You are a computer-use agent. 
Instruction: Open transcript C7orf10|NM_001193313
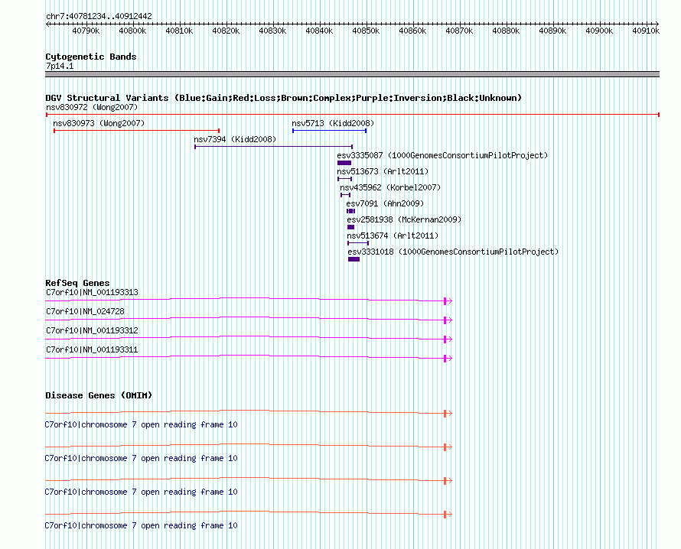coord(92,293)
